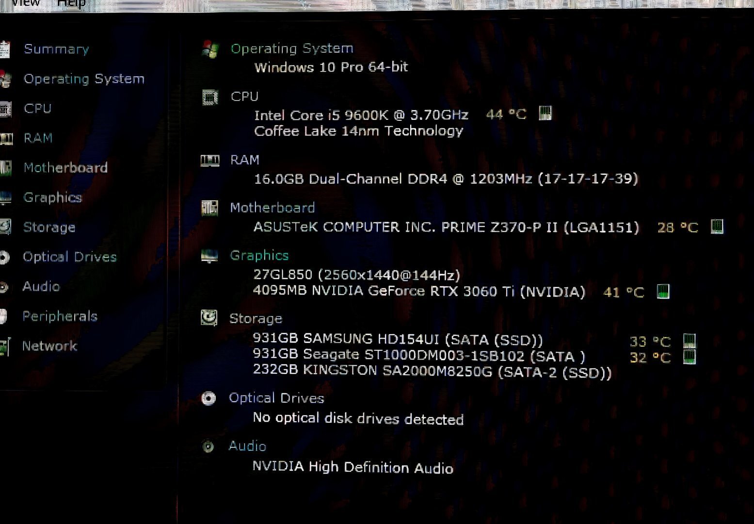Click the Motherboard icon in summary panel
This screenshot has height=524, width=754.
point(209,208)
